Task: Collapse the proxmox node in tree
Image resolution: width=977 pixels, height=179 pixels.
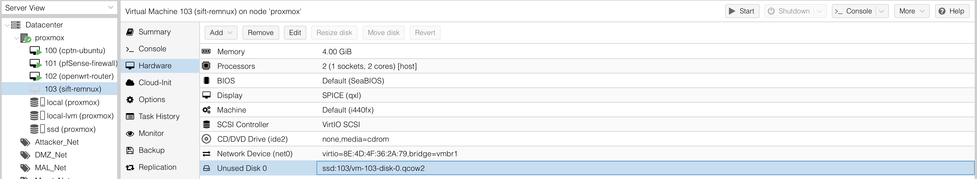Action: tap(16, 38)
